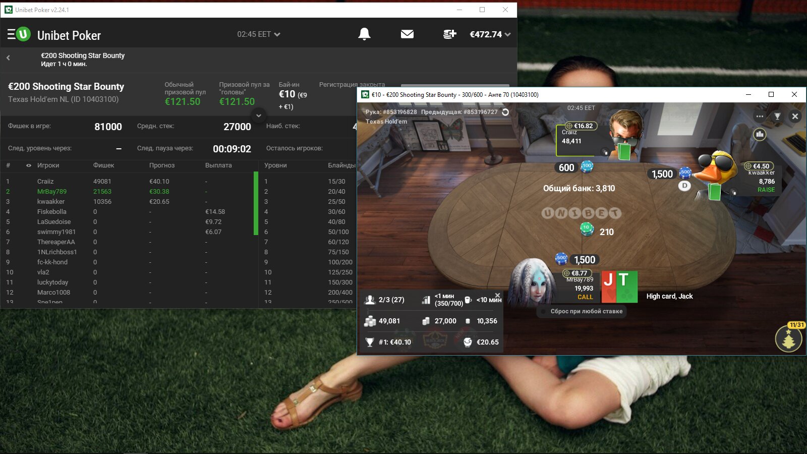This screenshot has width=807, height=454.
Task: Open the 02:45 EET time zone dropdown
Action: (x=259, y=34)
